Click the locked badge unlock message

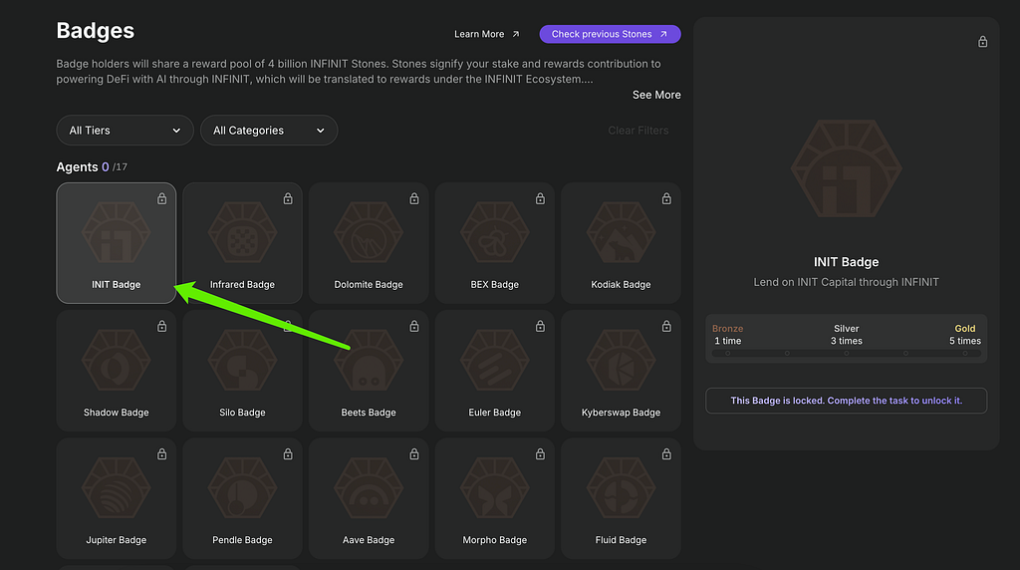(x=847, y=401)
